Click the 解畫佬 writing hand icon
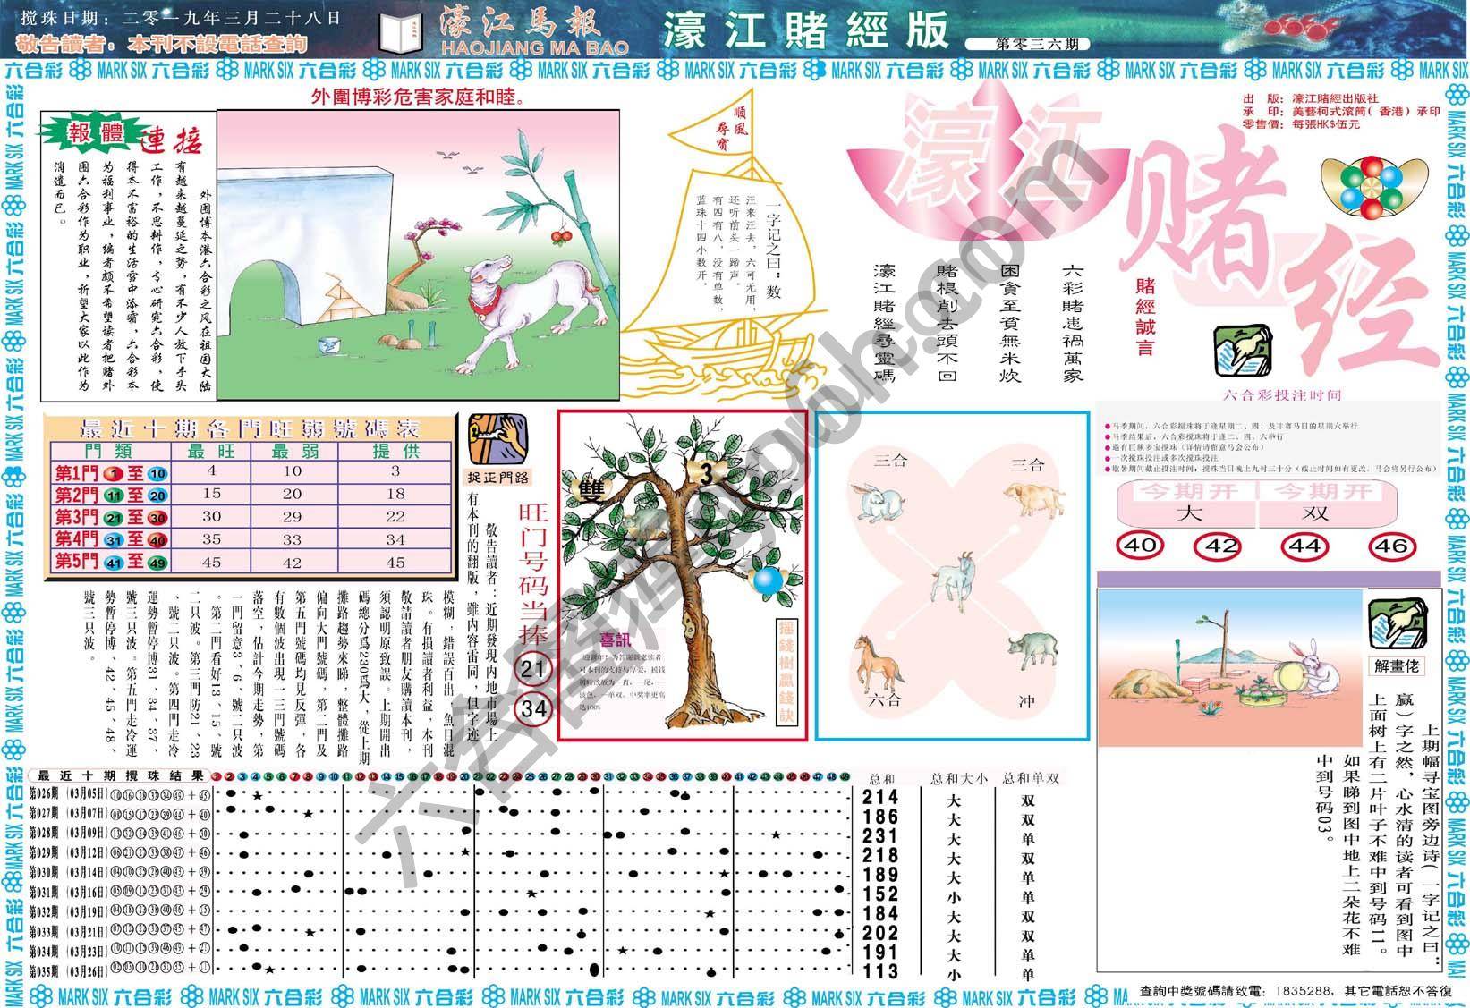The width and height of the screenshot is (1470, 1008). tap(1398, 623)
